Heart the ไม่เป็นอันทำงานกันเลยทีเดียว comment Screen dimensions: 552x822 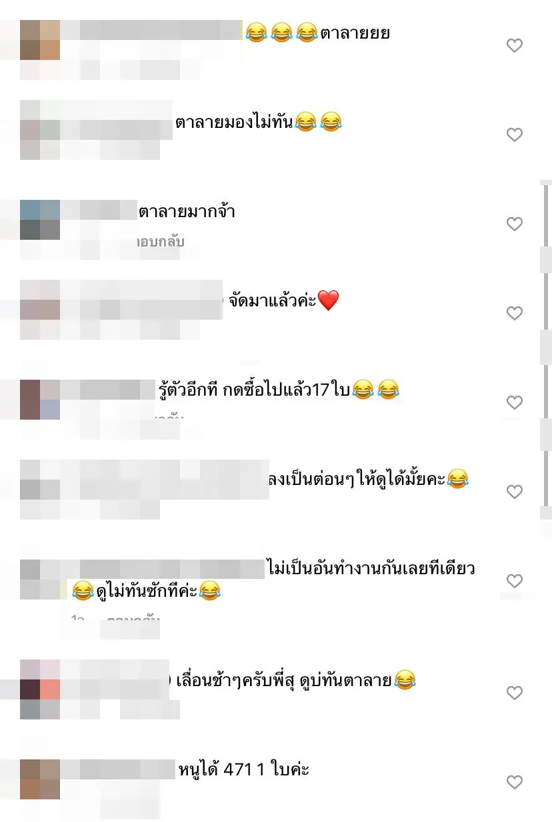515,581
